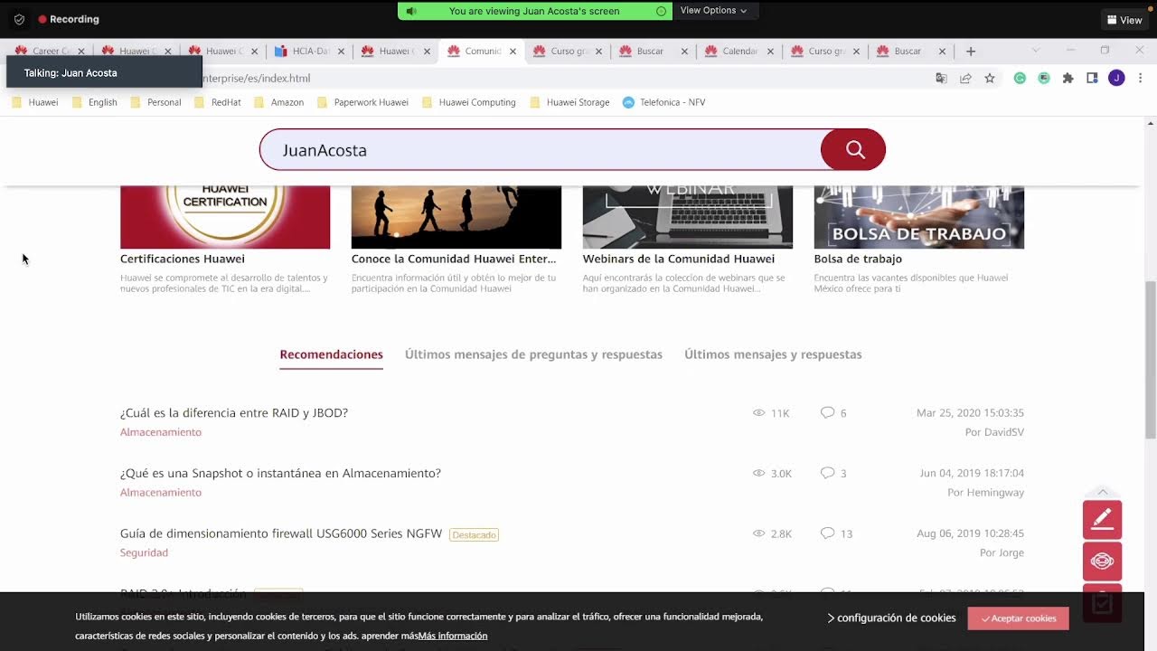Open the Huawei Storage bookmarks folder

[569, 102]
